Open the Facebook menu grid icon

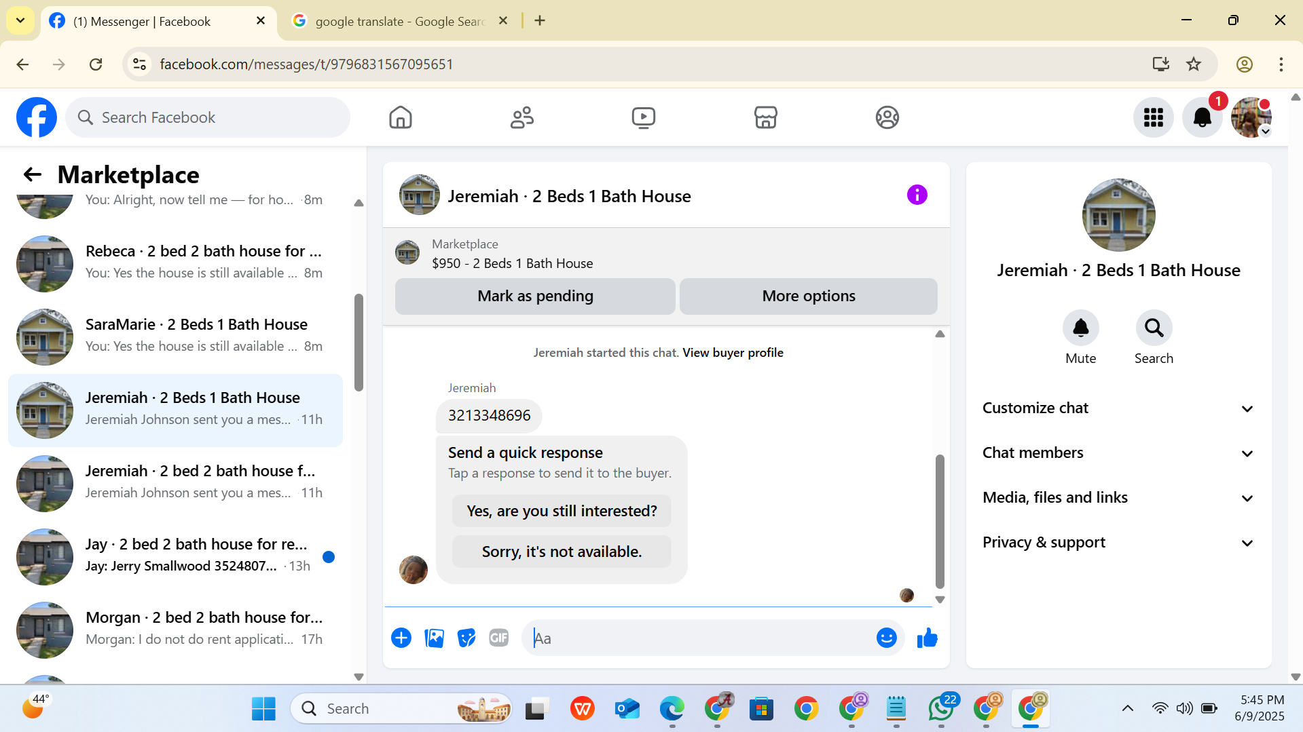coord(1154,117)
